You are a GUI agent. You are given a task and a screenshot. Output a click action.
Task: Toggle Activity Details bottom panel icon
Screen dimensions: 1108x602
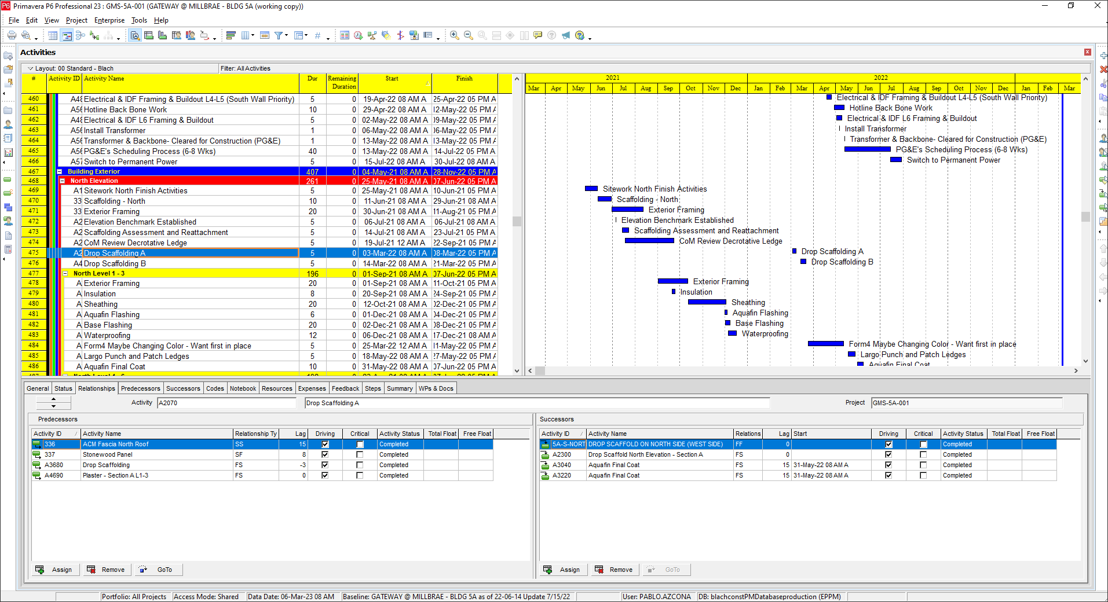[x=135, y=35]
